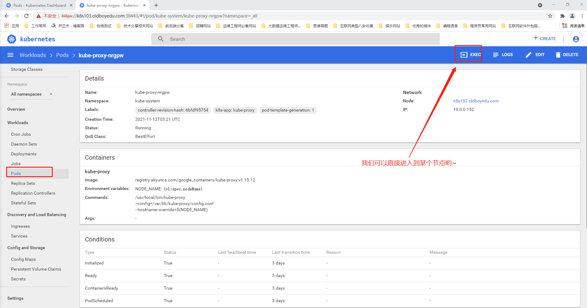587x308 pixels.
Task: Click the k8s152.oldboyedu.com node link
Action: coord(476,101)
